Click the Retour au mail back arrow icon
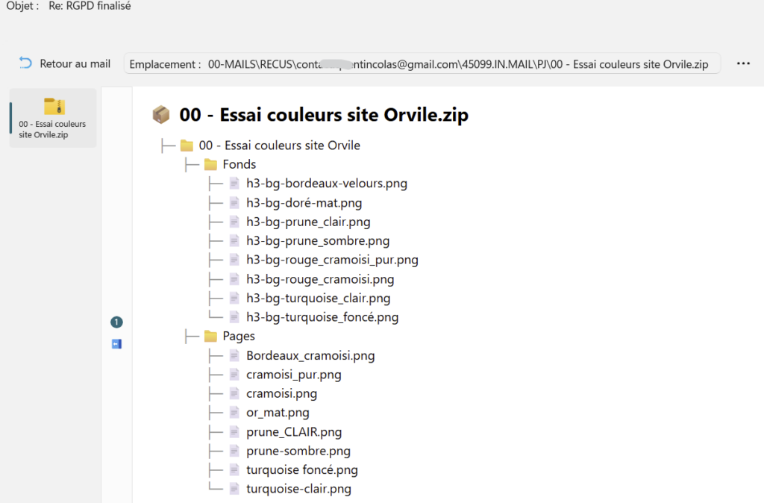 coord(25,63)
